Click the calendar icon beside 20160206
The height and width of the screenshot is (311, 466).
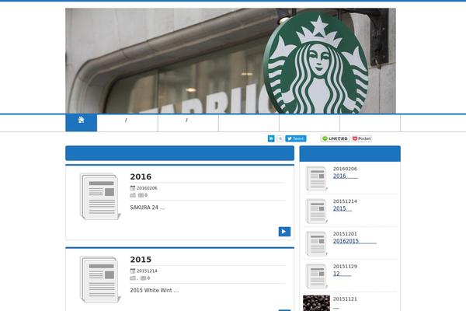133,188
